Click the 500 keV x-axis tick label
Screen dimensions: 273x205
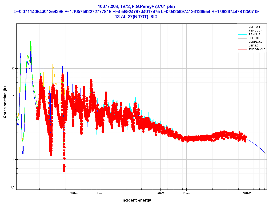[74, 193]
